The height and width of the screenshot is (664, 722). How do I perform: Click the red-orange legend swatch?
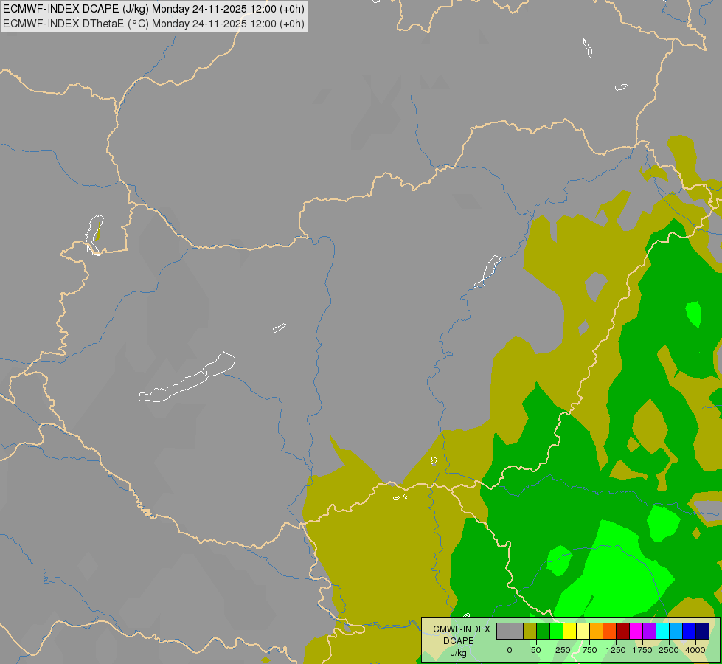coord(610,631)
